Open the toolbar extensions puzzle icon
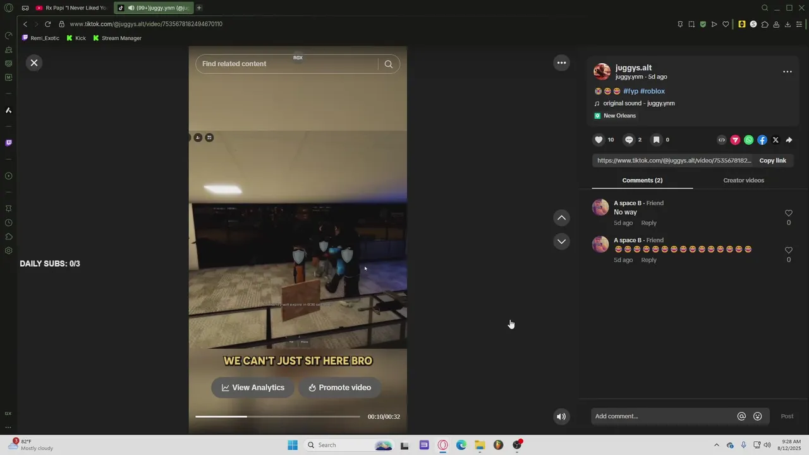 765,24
